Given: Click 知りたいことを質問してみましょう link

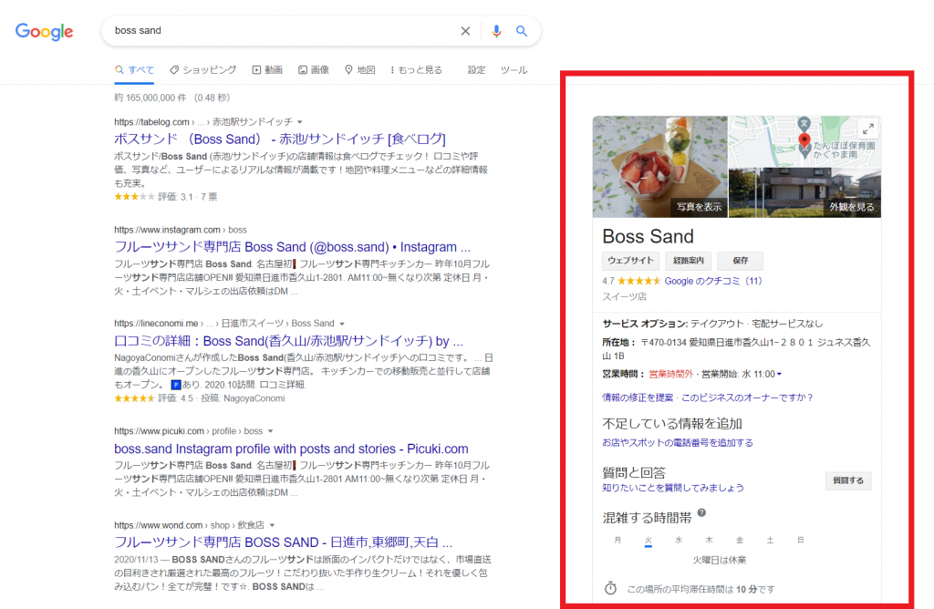Looking at the screenshot, I should point(673,488).
